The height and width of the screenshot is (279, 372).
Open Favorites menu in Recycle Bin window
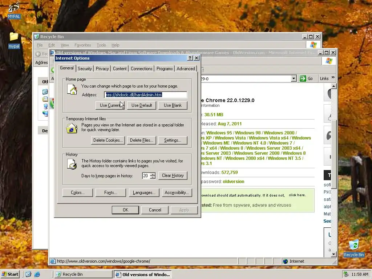click(x=82, y=45)
